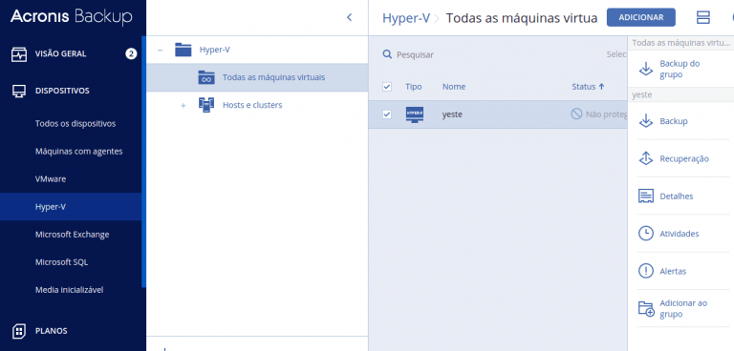Click the Alertas exclamation icon
This screenshot has height=351, width=734.
point(646,271)
